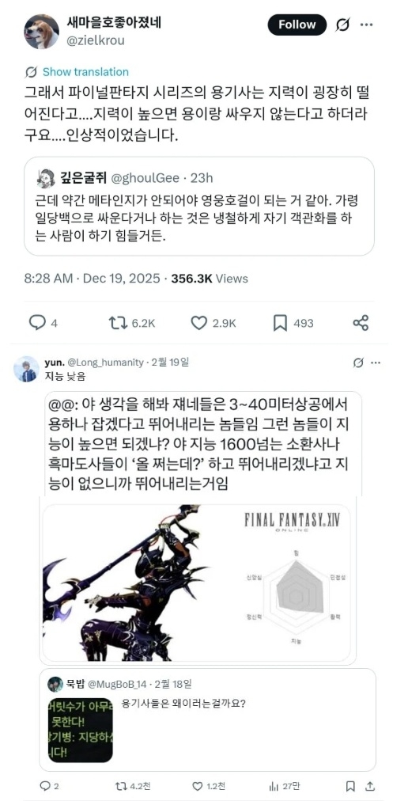Image resolution: width=408 pixels, height=801 pixels.
Task: Open quoted post by @MugBoB_14
Action: tap(207, 720)
